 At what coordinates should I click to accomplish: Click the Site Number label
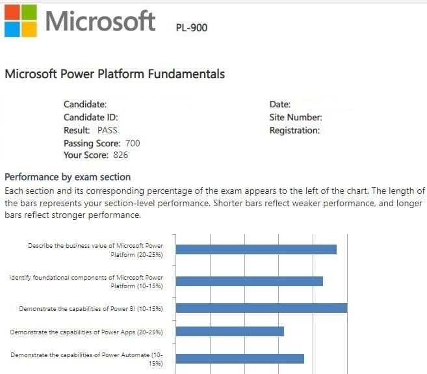[296, 117]
